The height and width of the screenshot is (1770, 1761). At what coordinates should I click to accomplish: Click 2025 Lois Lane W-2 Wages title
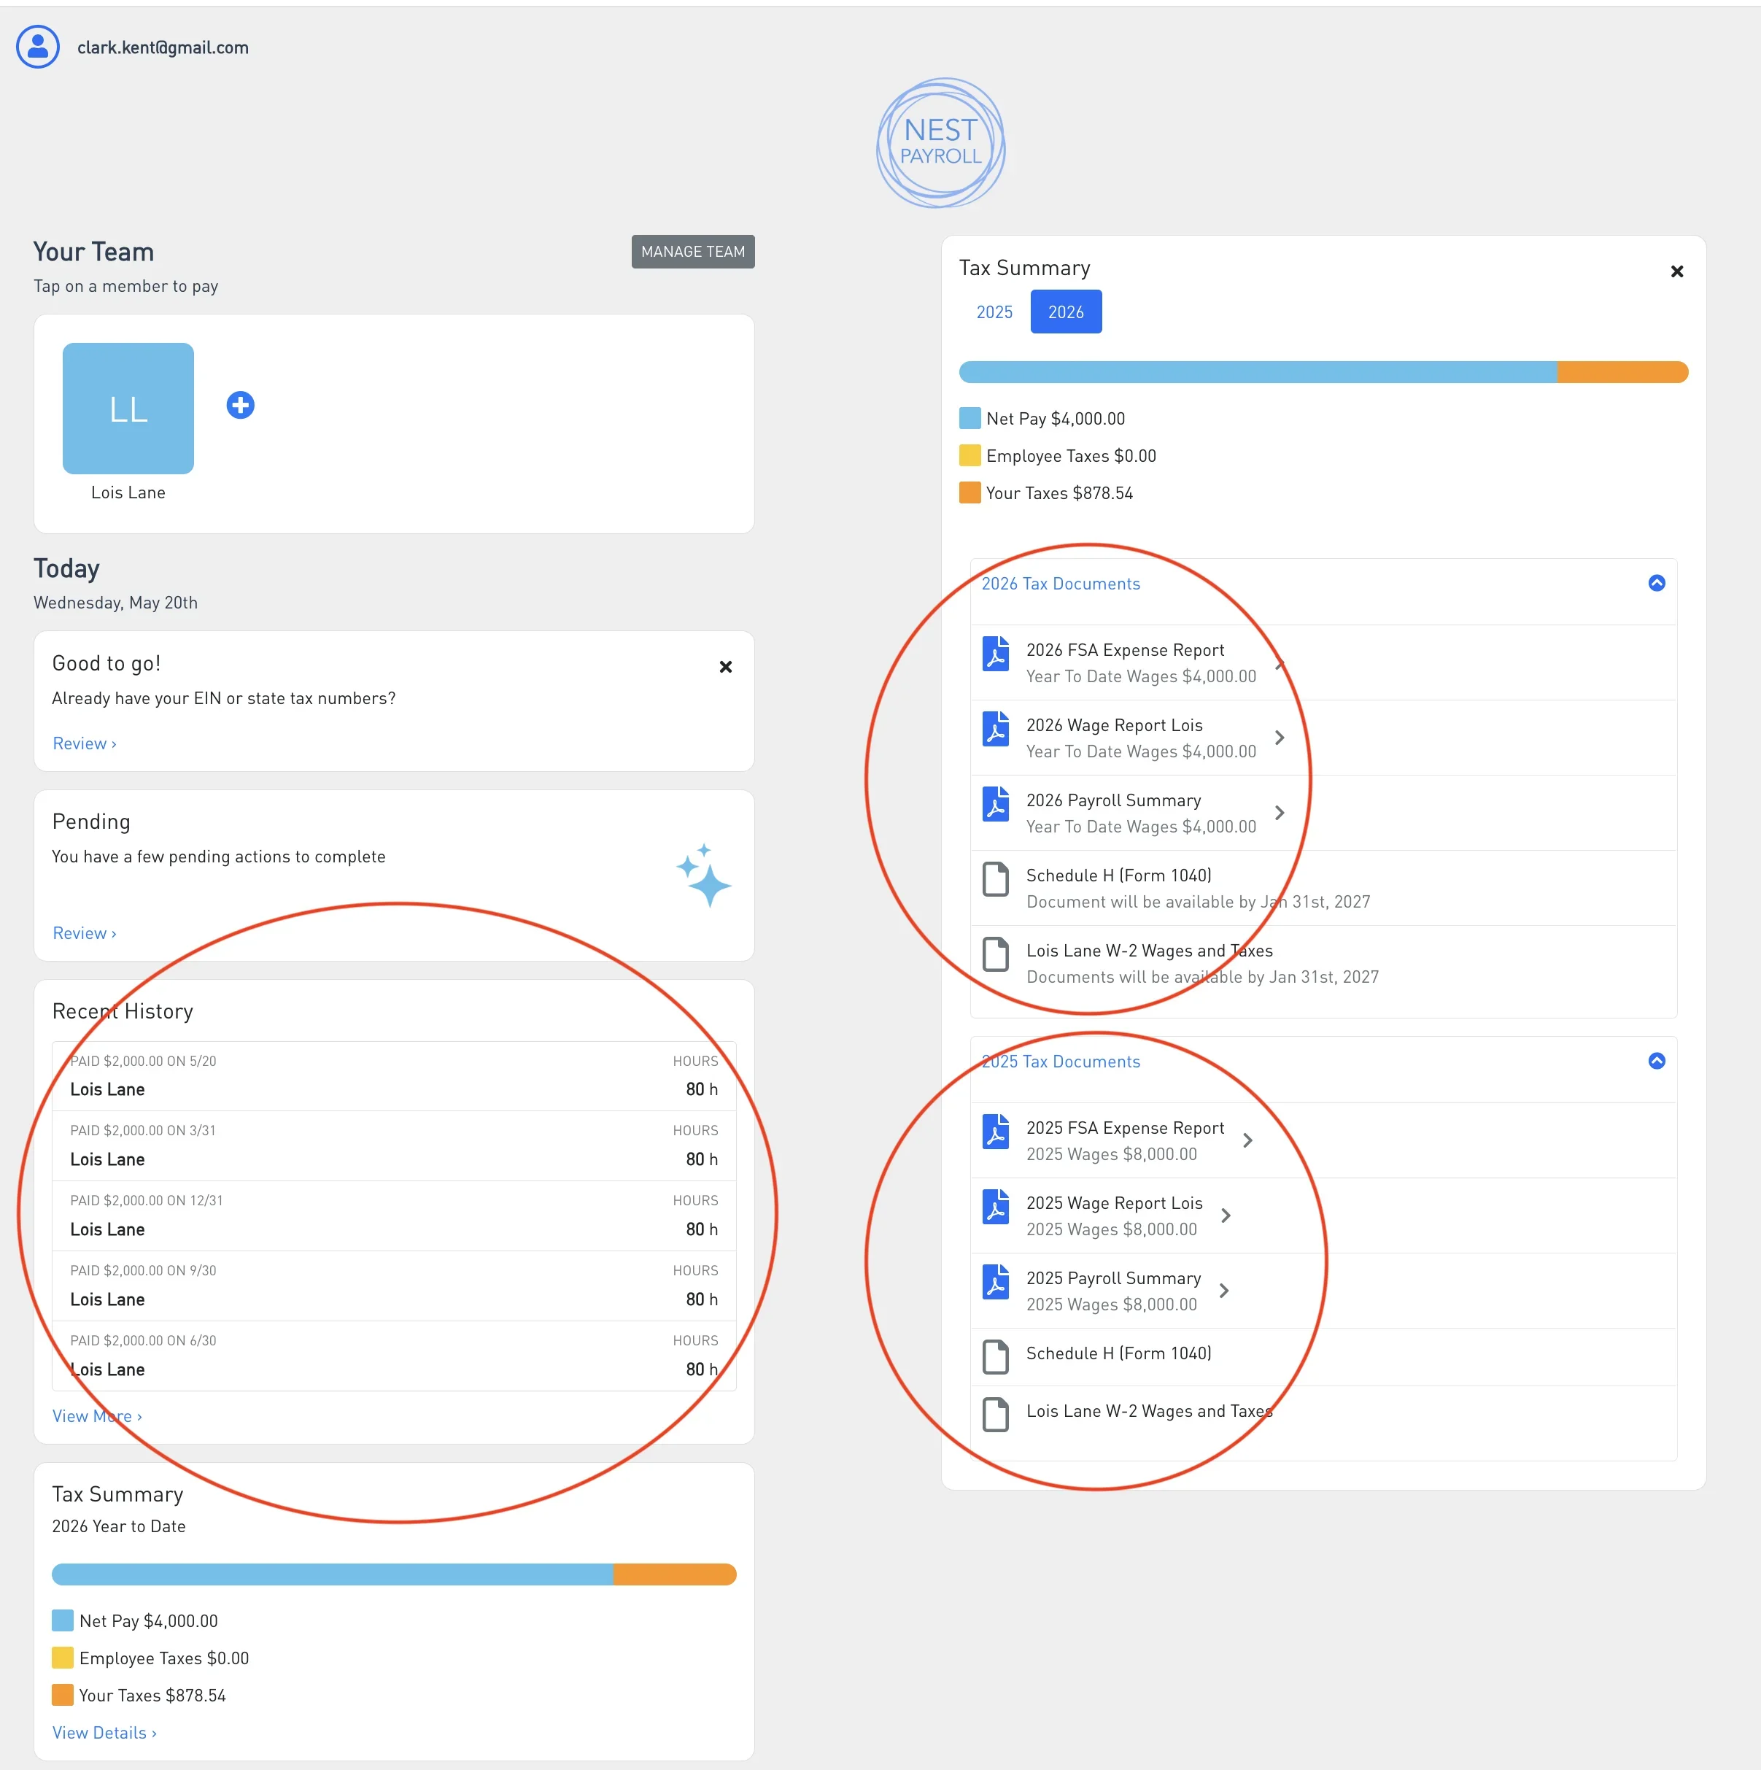coord(1149,1412)
